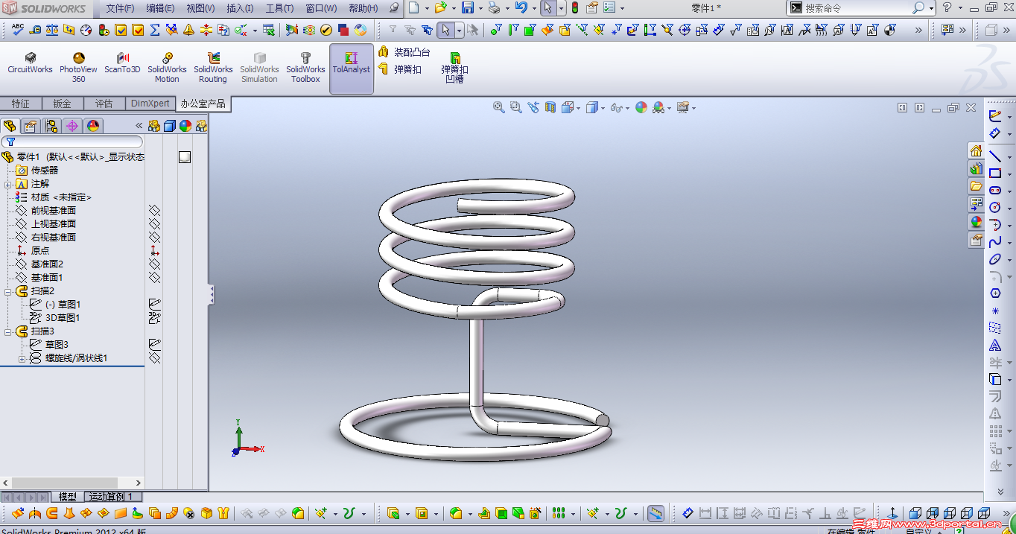Collapse the 扫描2 sweep feature node

[x=8, y=291]
